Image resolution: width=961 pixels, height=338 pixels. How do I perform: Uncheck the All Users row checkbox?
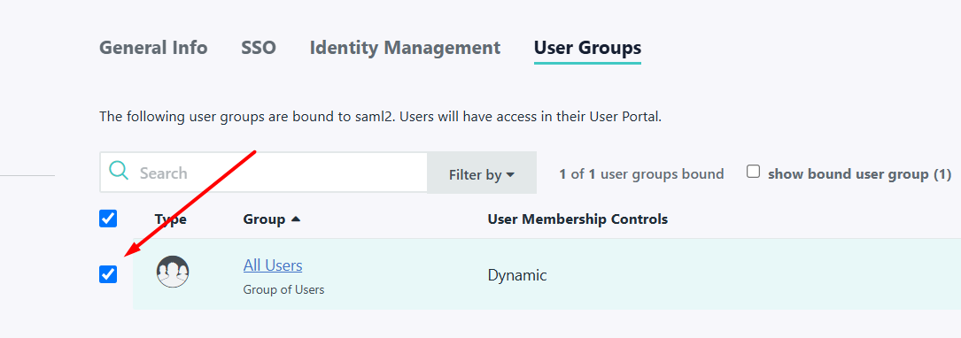[108, 274]
